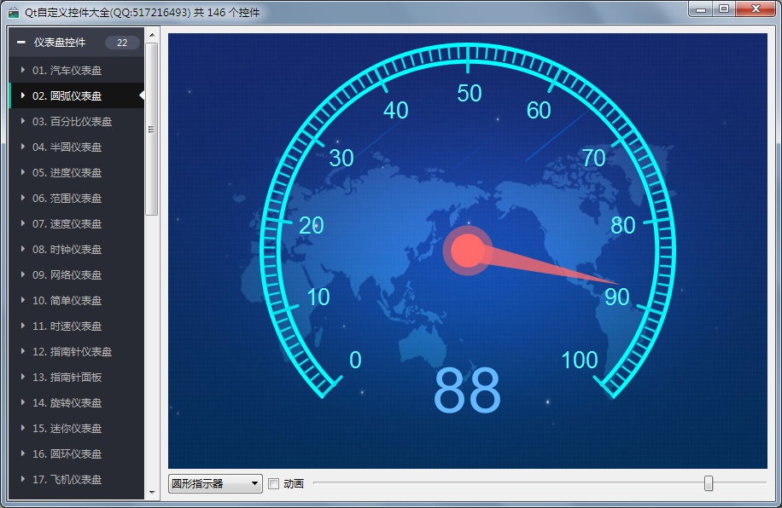Click the red gauge pointer center circle

pyautogui.click(x=467, y=250)
